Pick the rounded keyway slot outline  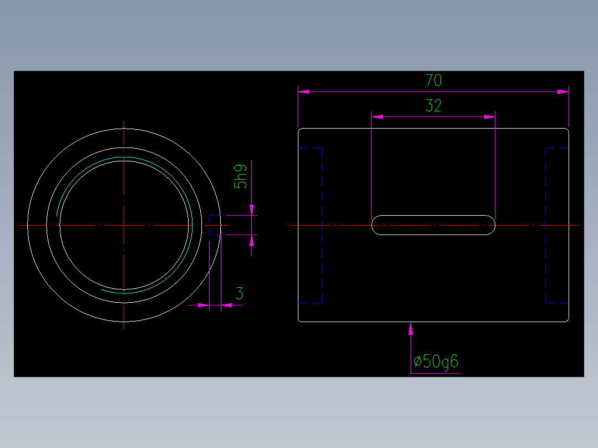[433, 225]
